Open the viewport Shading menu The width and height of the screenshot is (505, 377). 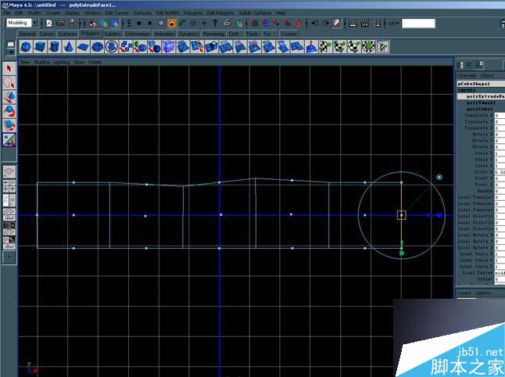[x=41, y=62]
